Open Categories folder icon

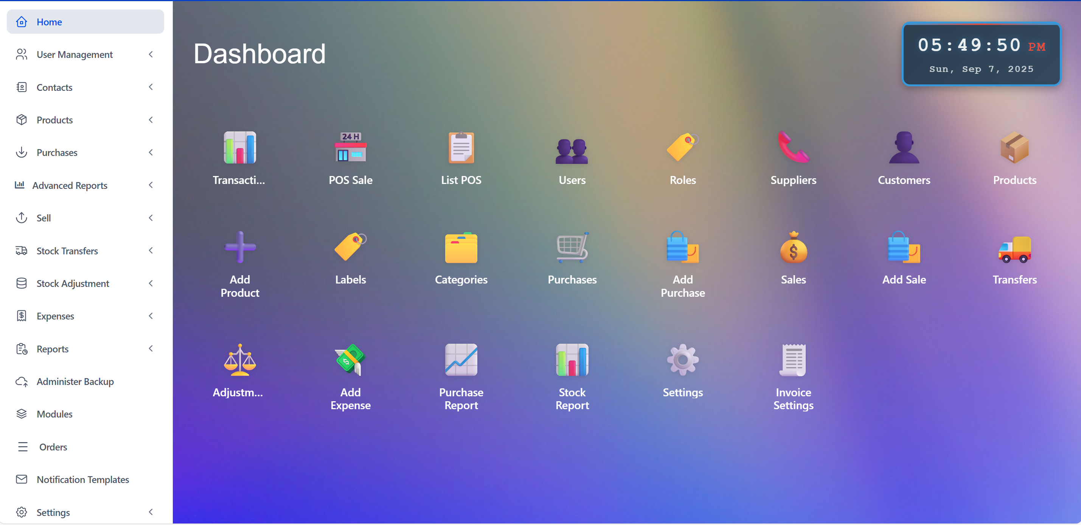click(461, 248)
